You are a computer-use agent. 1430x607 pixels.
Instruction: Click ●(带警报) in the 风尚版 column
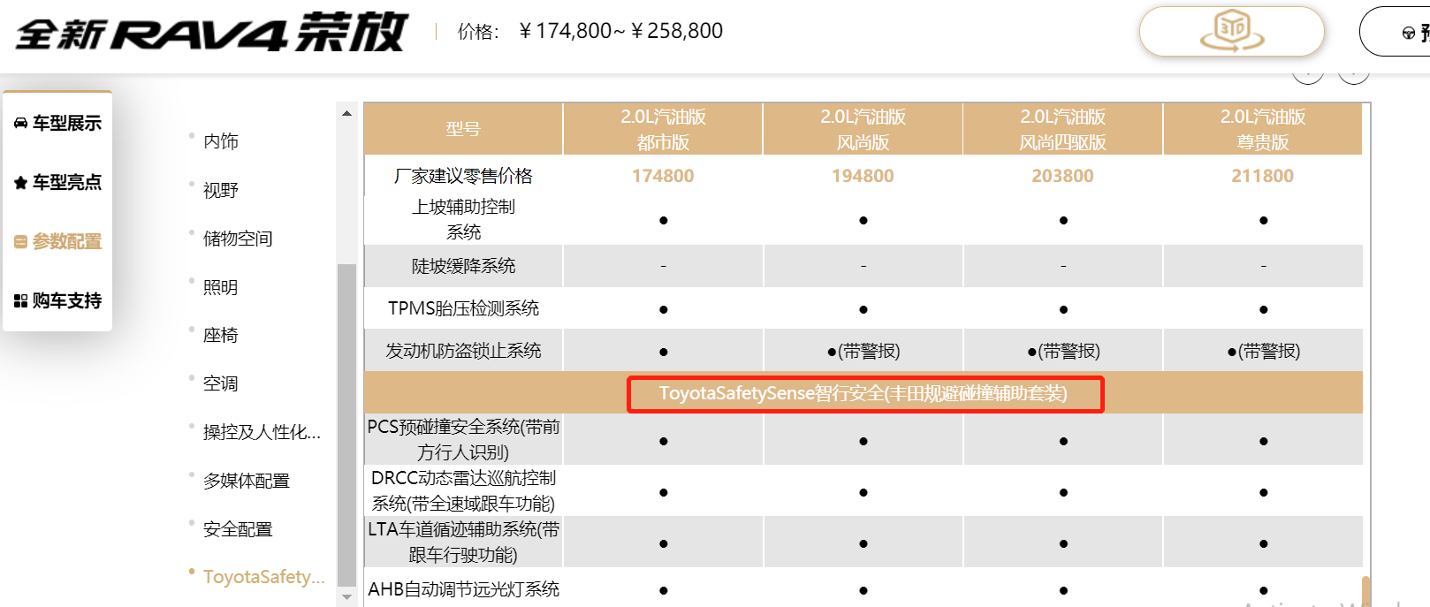click(x=863, y=351)
